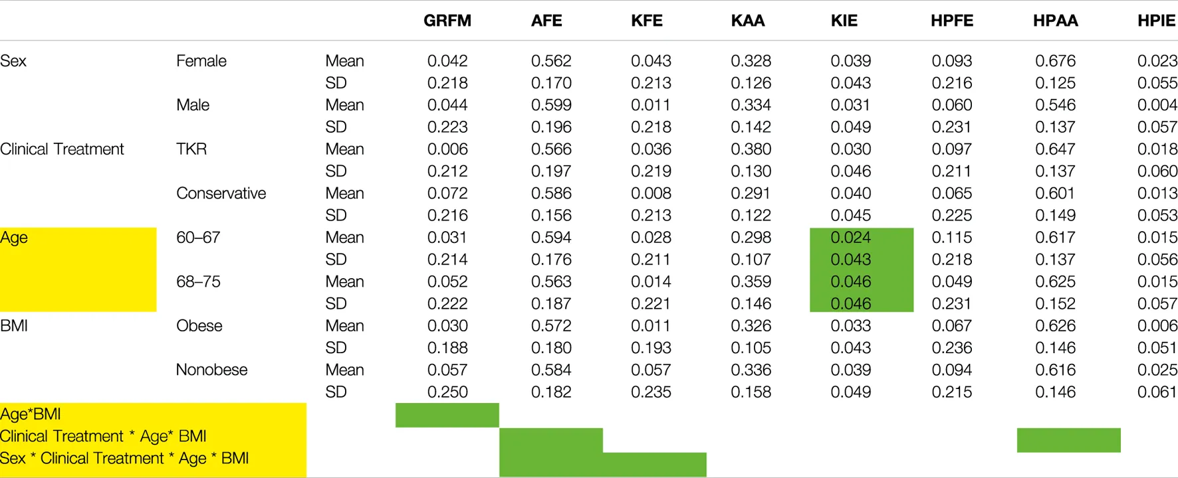Click the Nonobese label

[211, 370]
